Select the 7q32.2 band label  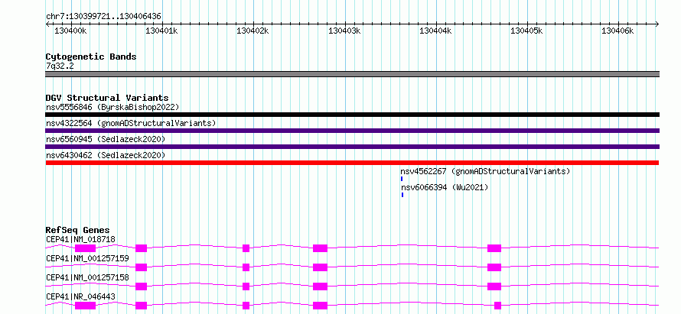(x=59, y=66)
